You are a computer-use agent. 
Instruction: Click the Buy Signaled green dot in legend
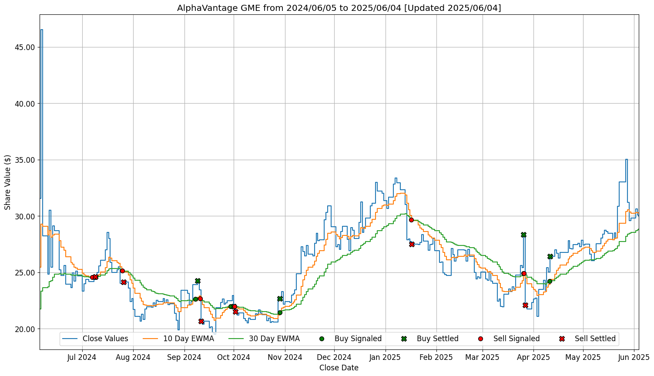(322, 339)
